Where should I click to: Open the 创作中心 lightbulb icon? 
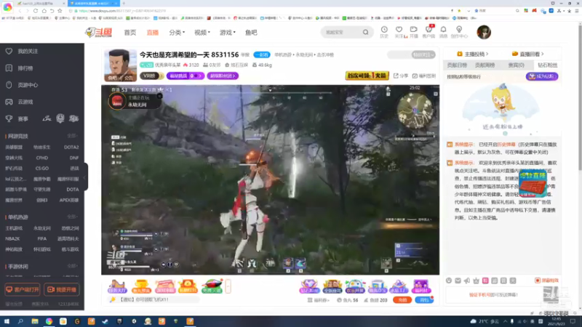click(459, 32)
